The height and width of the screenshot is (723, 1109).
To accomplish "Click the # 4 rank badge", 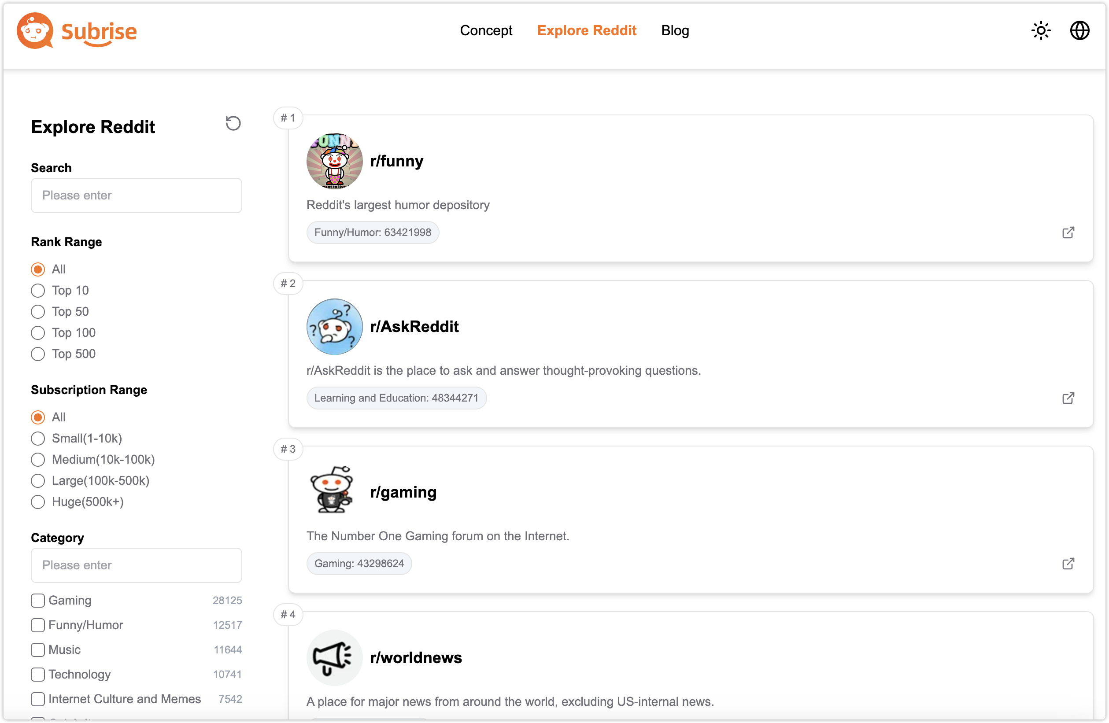I will pos(288,614).
